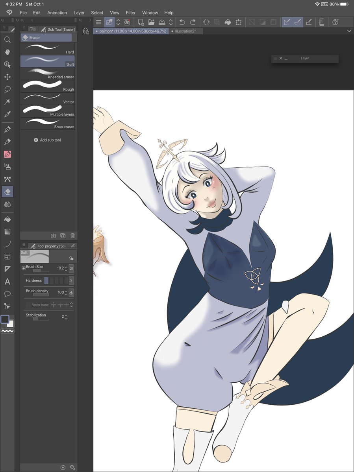This screenshot has height=472, width=354.
Task: Toggle the smartphone connection icon
Action: [x=322, y=22]
